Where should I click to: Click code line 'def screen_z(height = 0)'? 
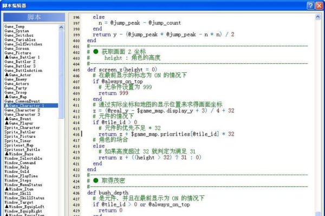tap(122, 70)
